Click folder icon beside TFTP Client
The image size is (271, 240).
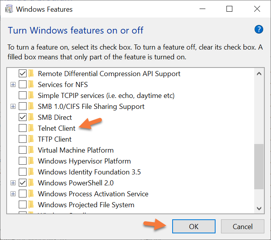coord(32,139)
